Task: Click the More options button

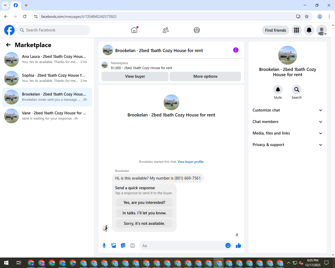Action: [x=205, y=76]
